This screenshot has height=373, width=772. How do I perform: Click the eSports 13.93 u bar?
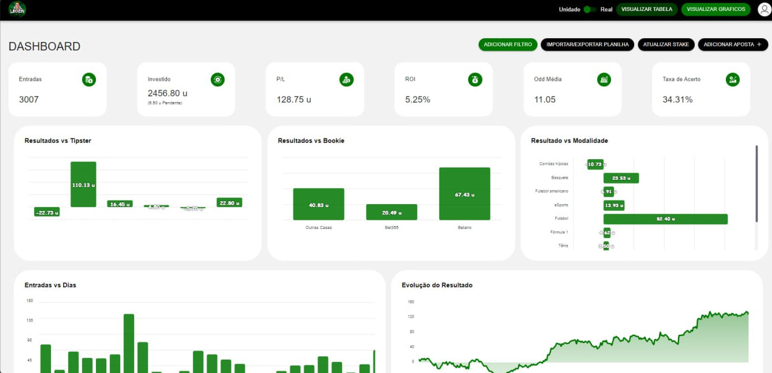tap(613, 205)
